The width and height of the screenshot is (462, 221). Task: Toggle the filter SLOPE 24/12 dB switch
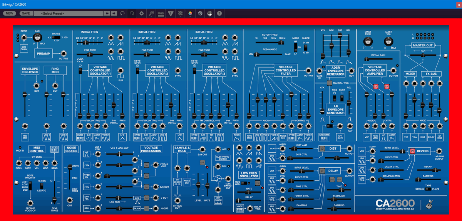point(305,48)
